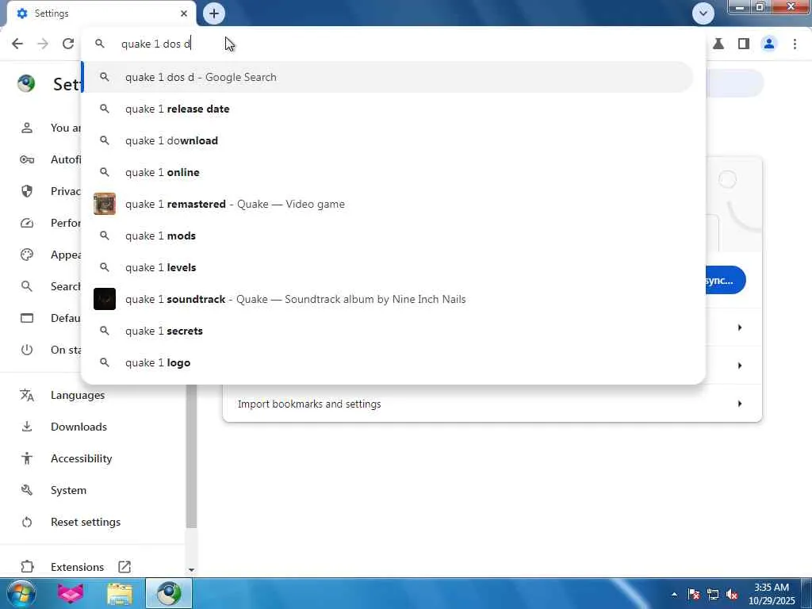Open the Chrome labs flask icon

pyautogui.click(x=718, y=44)
